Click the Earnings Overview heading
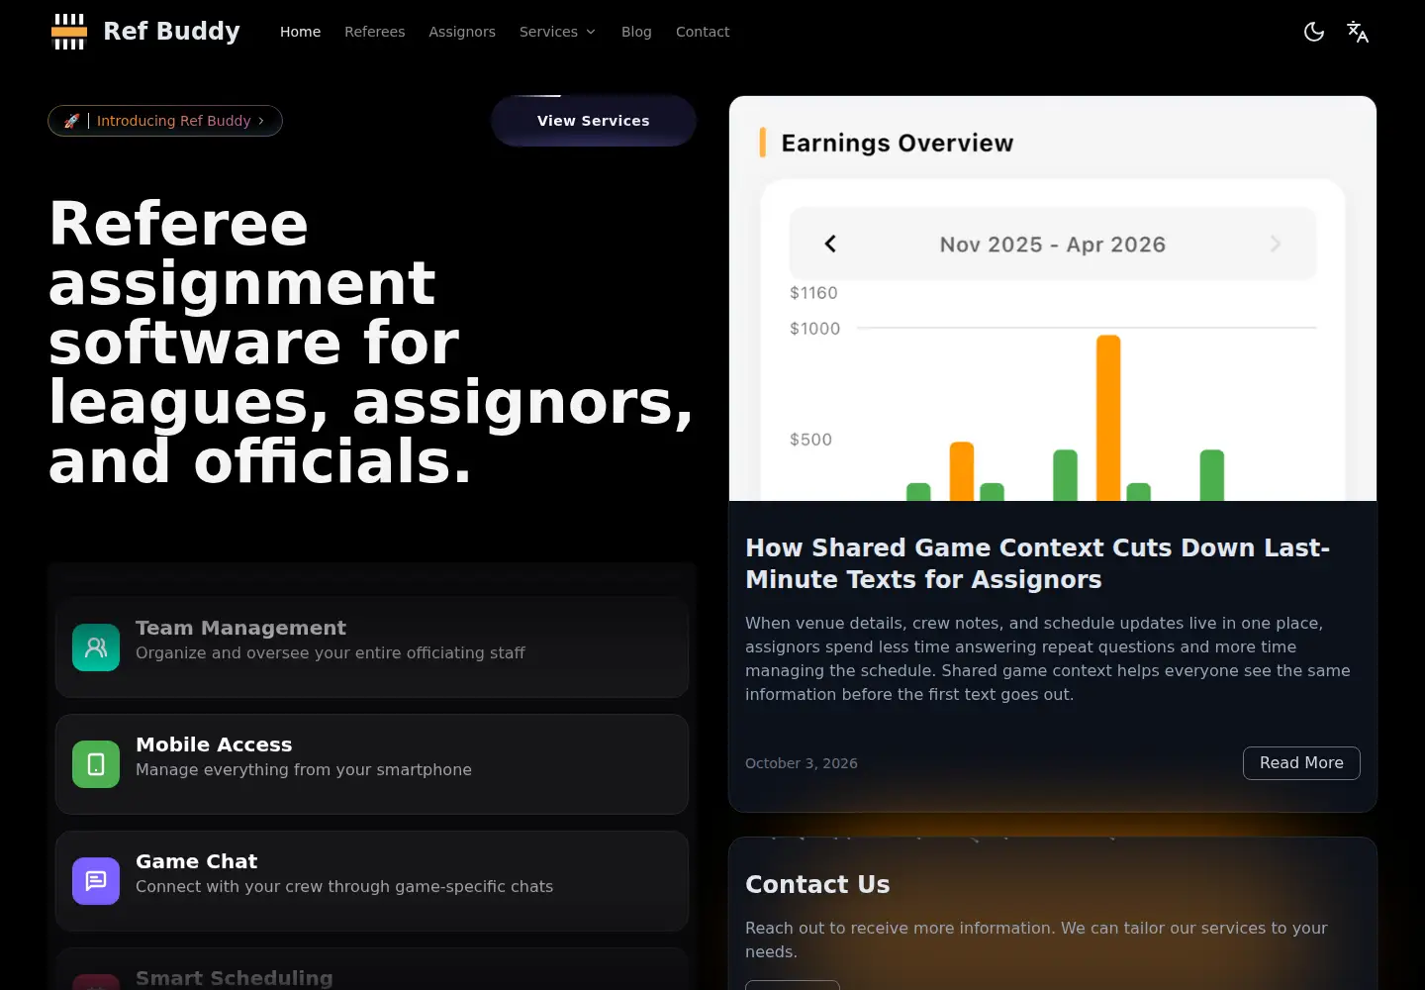1425x990 pixels. click(x=898, y=144)
